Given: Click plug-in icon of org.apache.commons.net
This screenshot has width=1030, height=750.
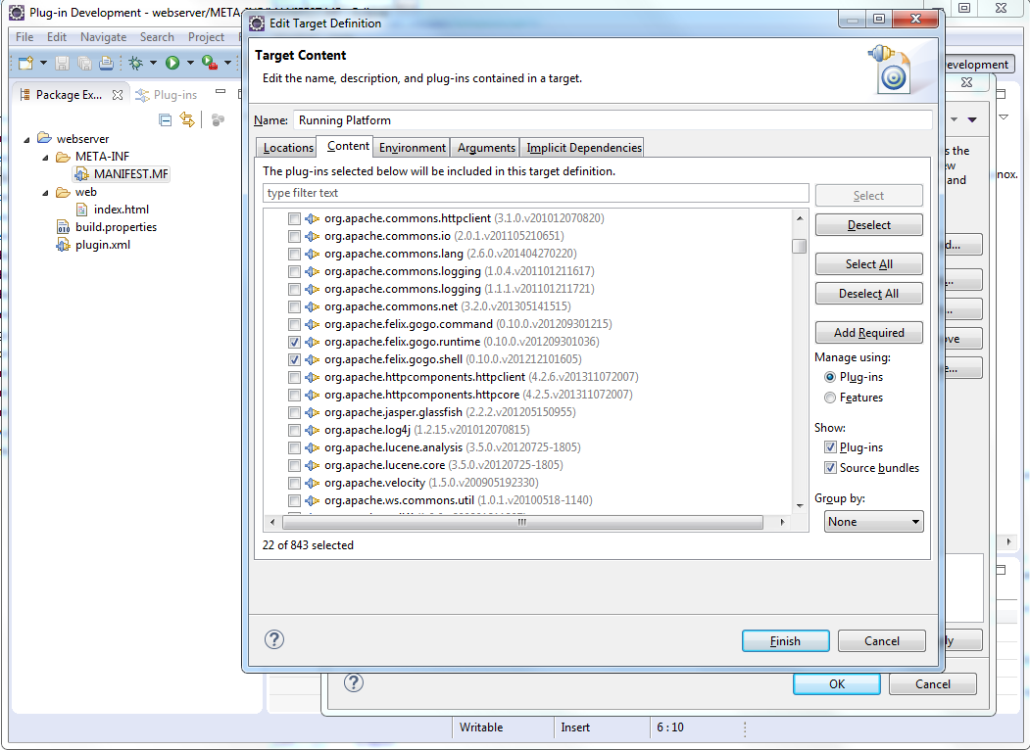Looking at the screenshot, I should click(313, 306).
